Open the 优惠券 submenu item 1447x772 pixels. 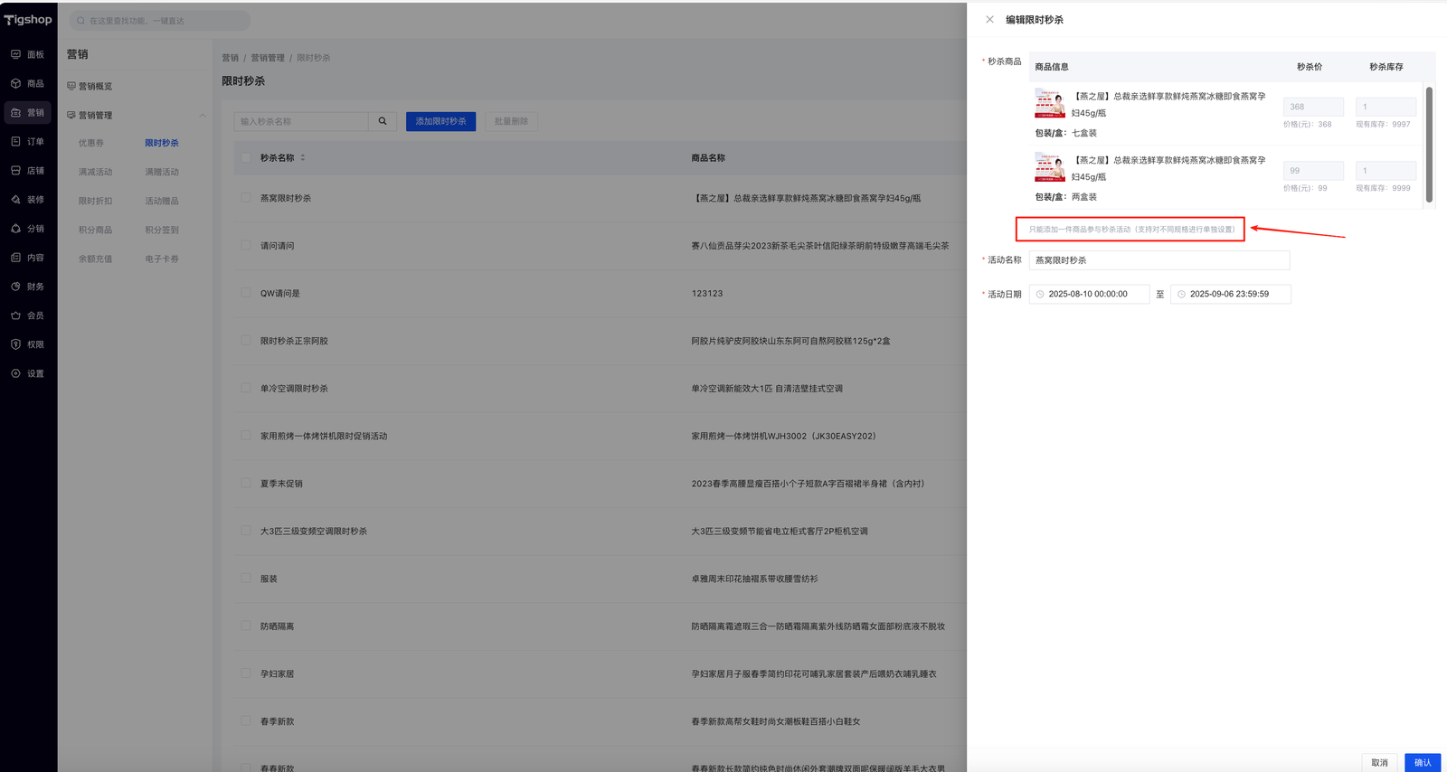[x=91, y=143]
